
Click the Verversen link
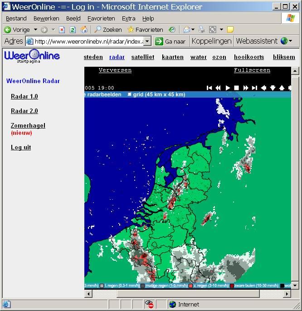115,70
